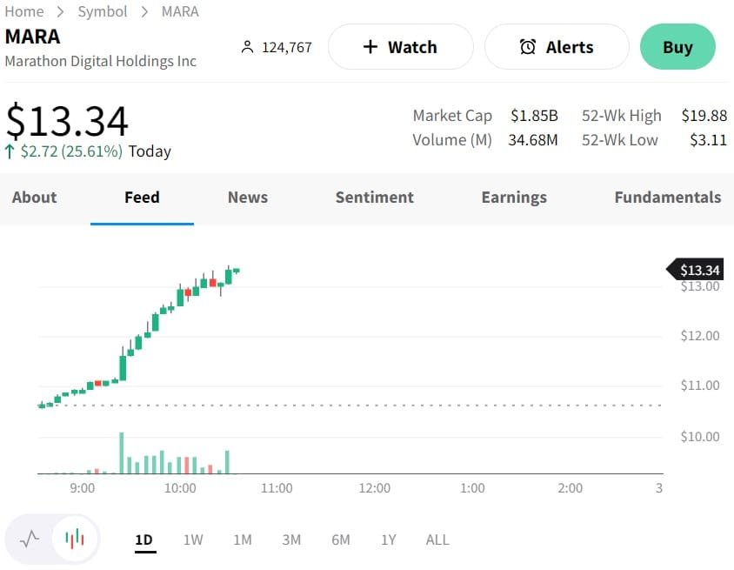Open the Fundamentals tab

point(667,198)
